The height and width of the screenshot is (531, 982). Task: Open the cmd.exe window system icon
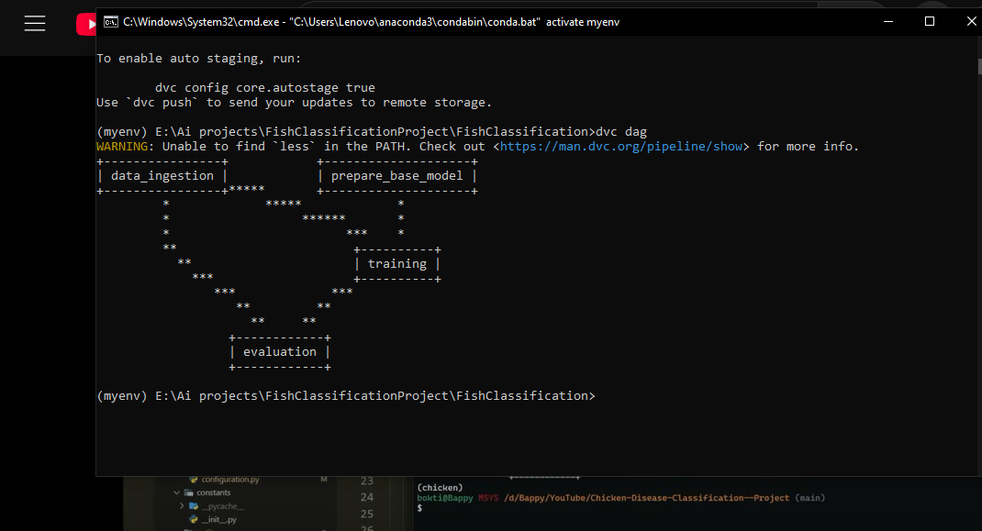pos(110,21)
